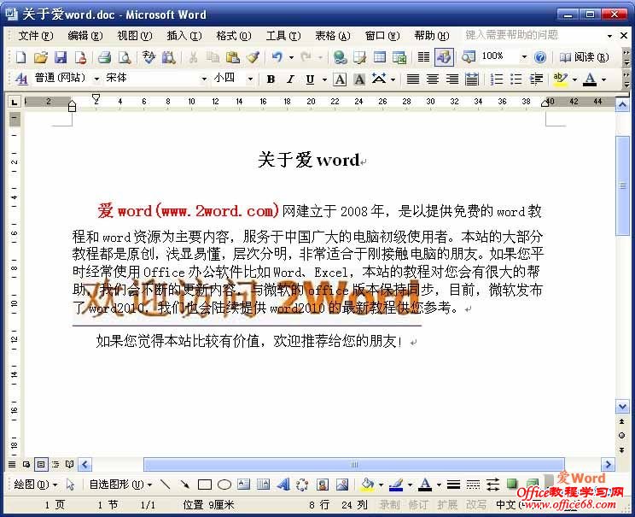The height and width of the screenshot is (517, 635).
Task: Open print preview magnifier icon
Action: 125,57
